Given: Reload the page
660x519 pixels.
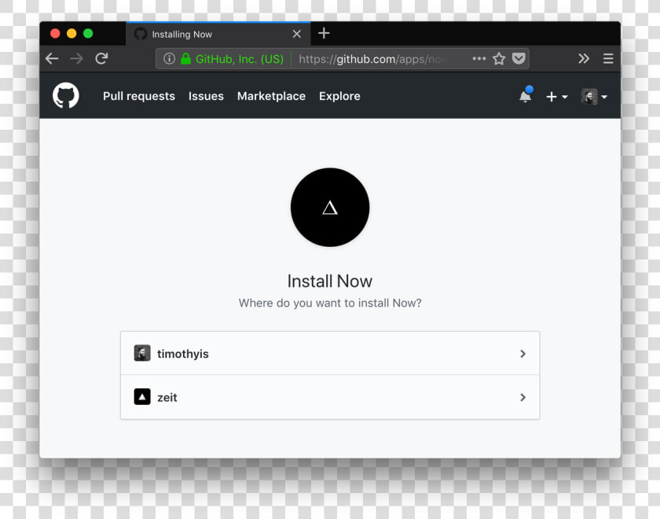Looking at the screenshot, I should tap(101, 58).
